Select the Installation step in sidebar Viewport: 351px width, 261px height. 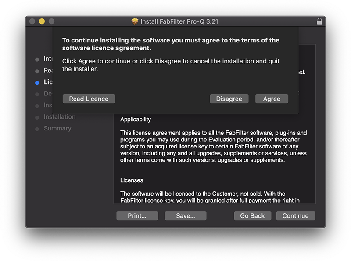[x=60, y=116]
